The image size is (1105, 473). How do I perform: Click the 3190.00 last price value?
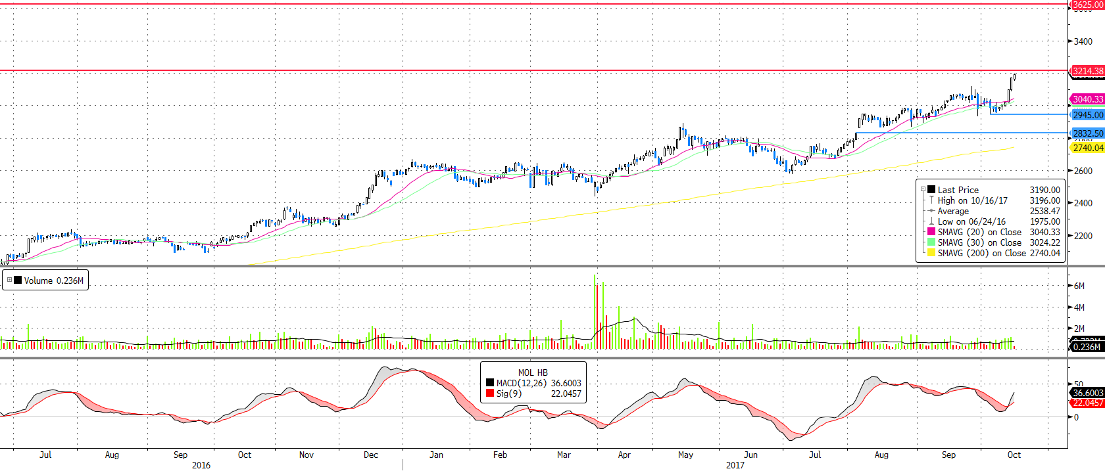pyautogui.click(x=1044, y=190)
